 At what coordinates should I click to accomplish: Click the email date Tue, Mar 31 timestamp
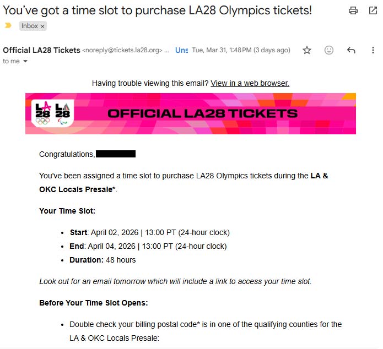[x=241, y=50]
